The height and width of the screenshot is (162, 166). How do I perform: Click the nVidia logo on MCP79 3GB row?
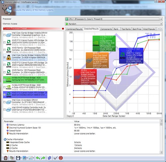pos(9,87)
